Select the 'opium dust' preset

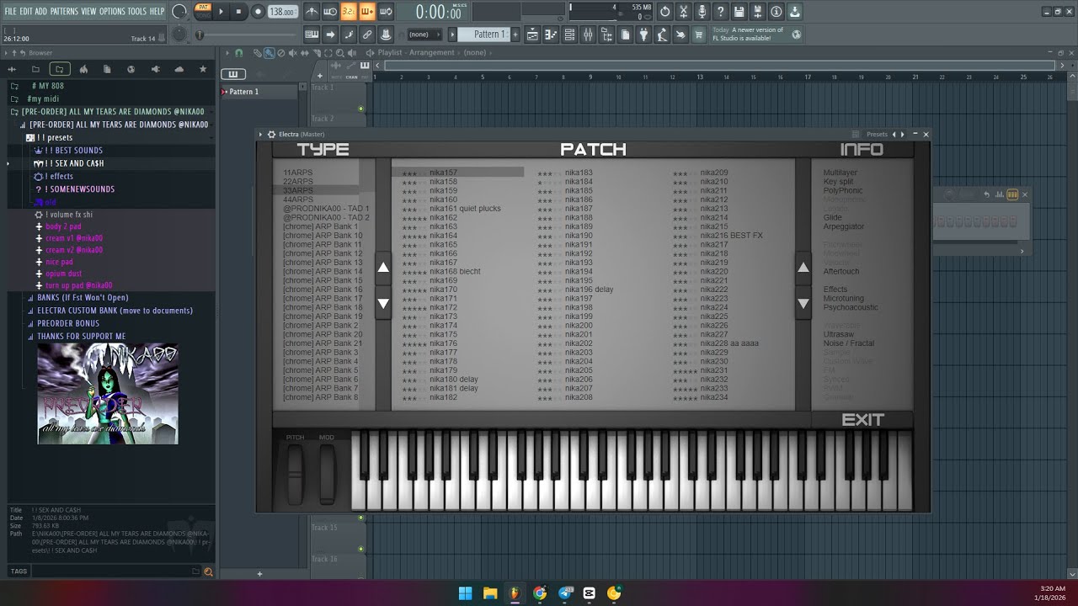point(64,274)
